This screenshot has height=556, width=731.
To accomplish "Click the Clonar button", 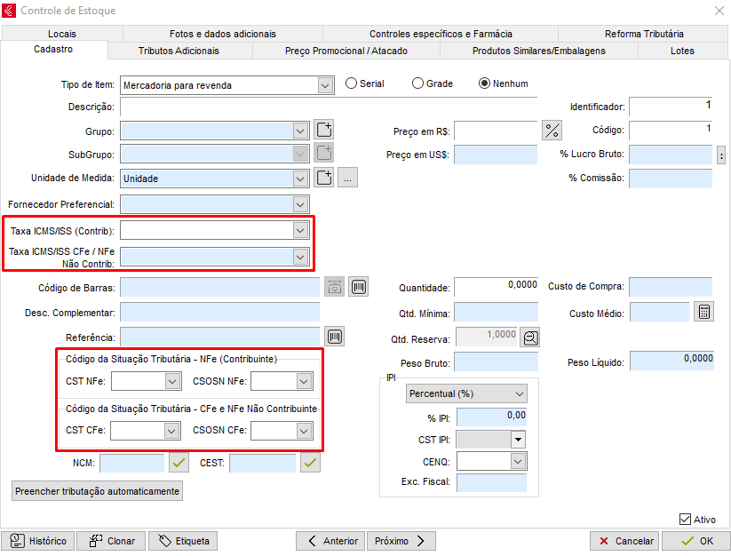I will pyautogui.click(x=111, y=541).
